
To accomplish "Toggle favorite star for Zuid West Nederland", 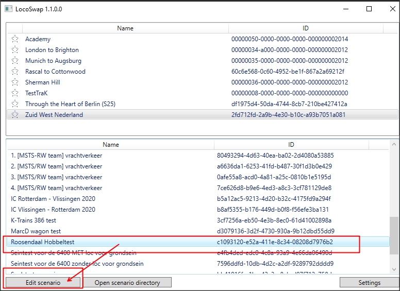I will point(15,115).
